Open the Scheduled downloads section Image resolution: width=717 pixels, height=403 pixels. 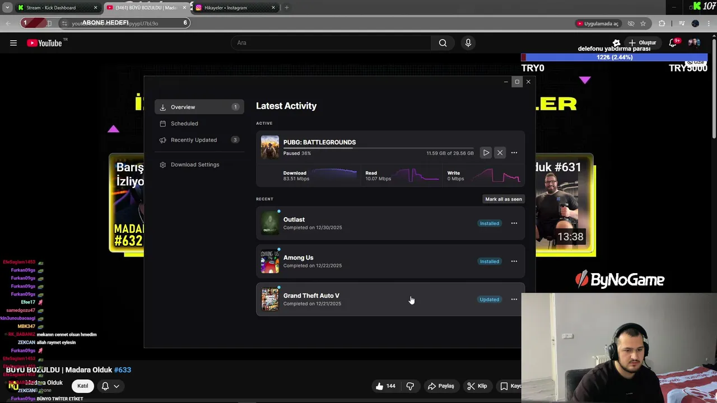coord(199,124)
